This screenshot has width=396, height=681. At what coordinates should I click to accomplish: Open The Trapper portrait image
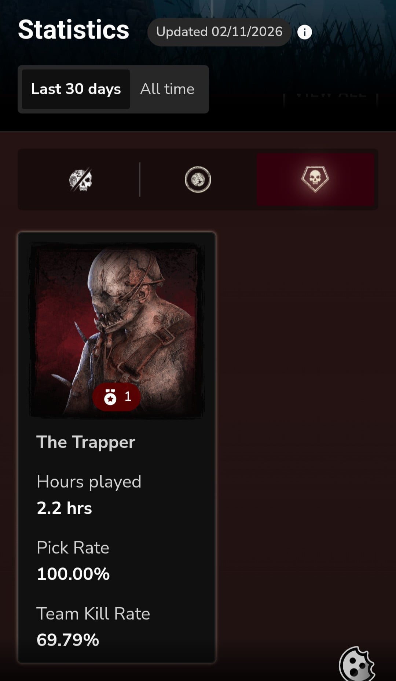(117, 330)
